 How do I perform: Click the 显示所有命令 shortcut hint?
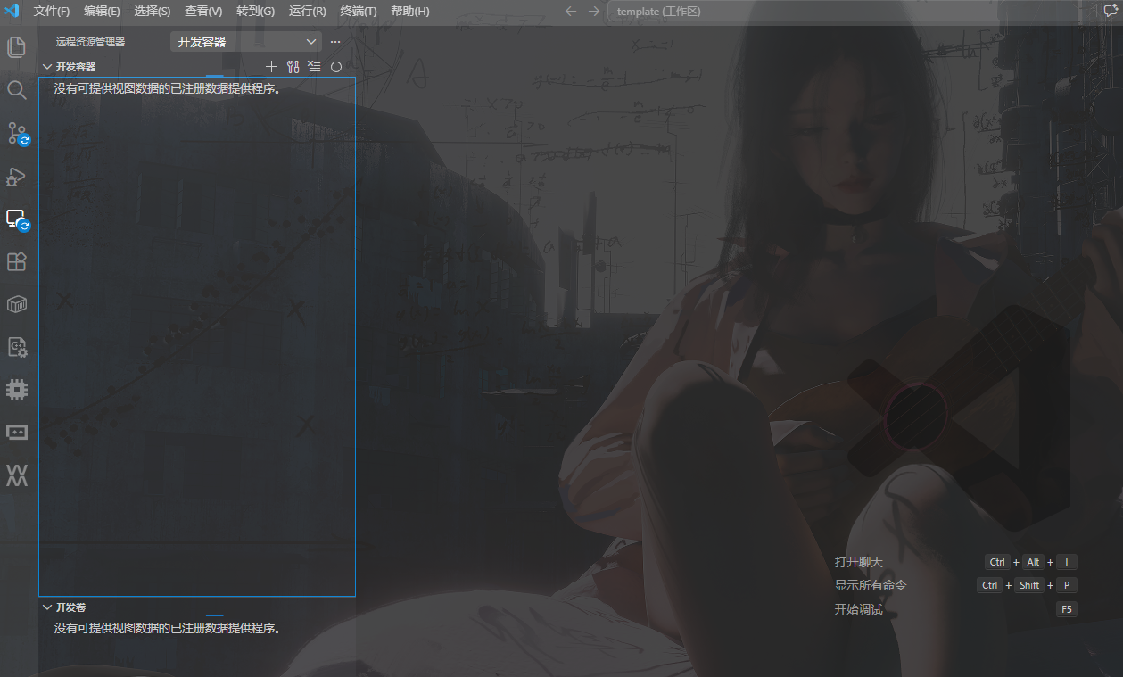[871, 585]
